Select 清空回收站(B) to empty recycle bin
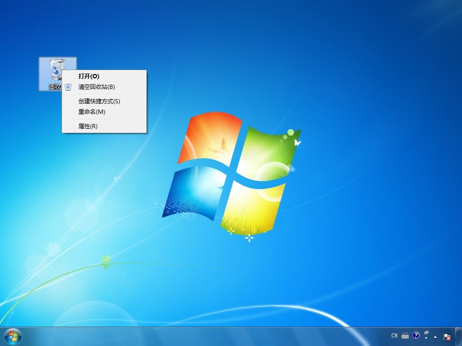Viewport: 462px width, 346px height. 104,87
